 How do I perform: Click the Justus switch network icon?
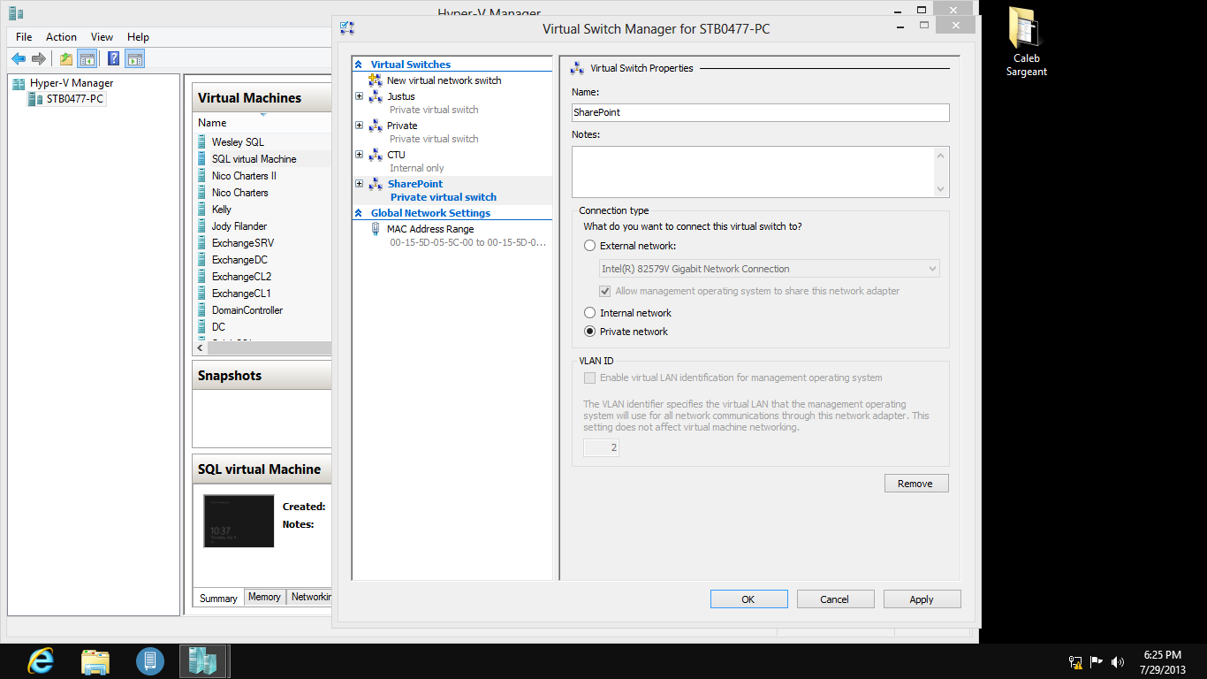tap(376, 96)
